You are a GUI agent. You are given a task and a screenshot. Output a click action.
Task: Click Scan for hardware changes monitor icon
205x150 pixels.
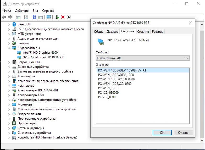[x=49, y=17]
